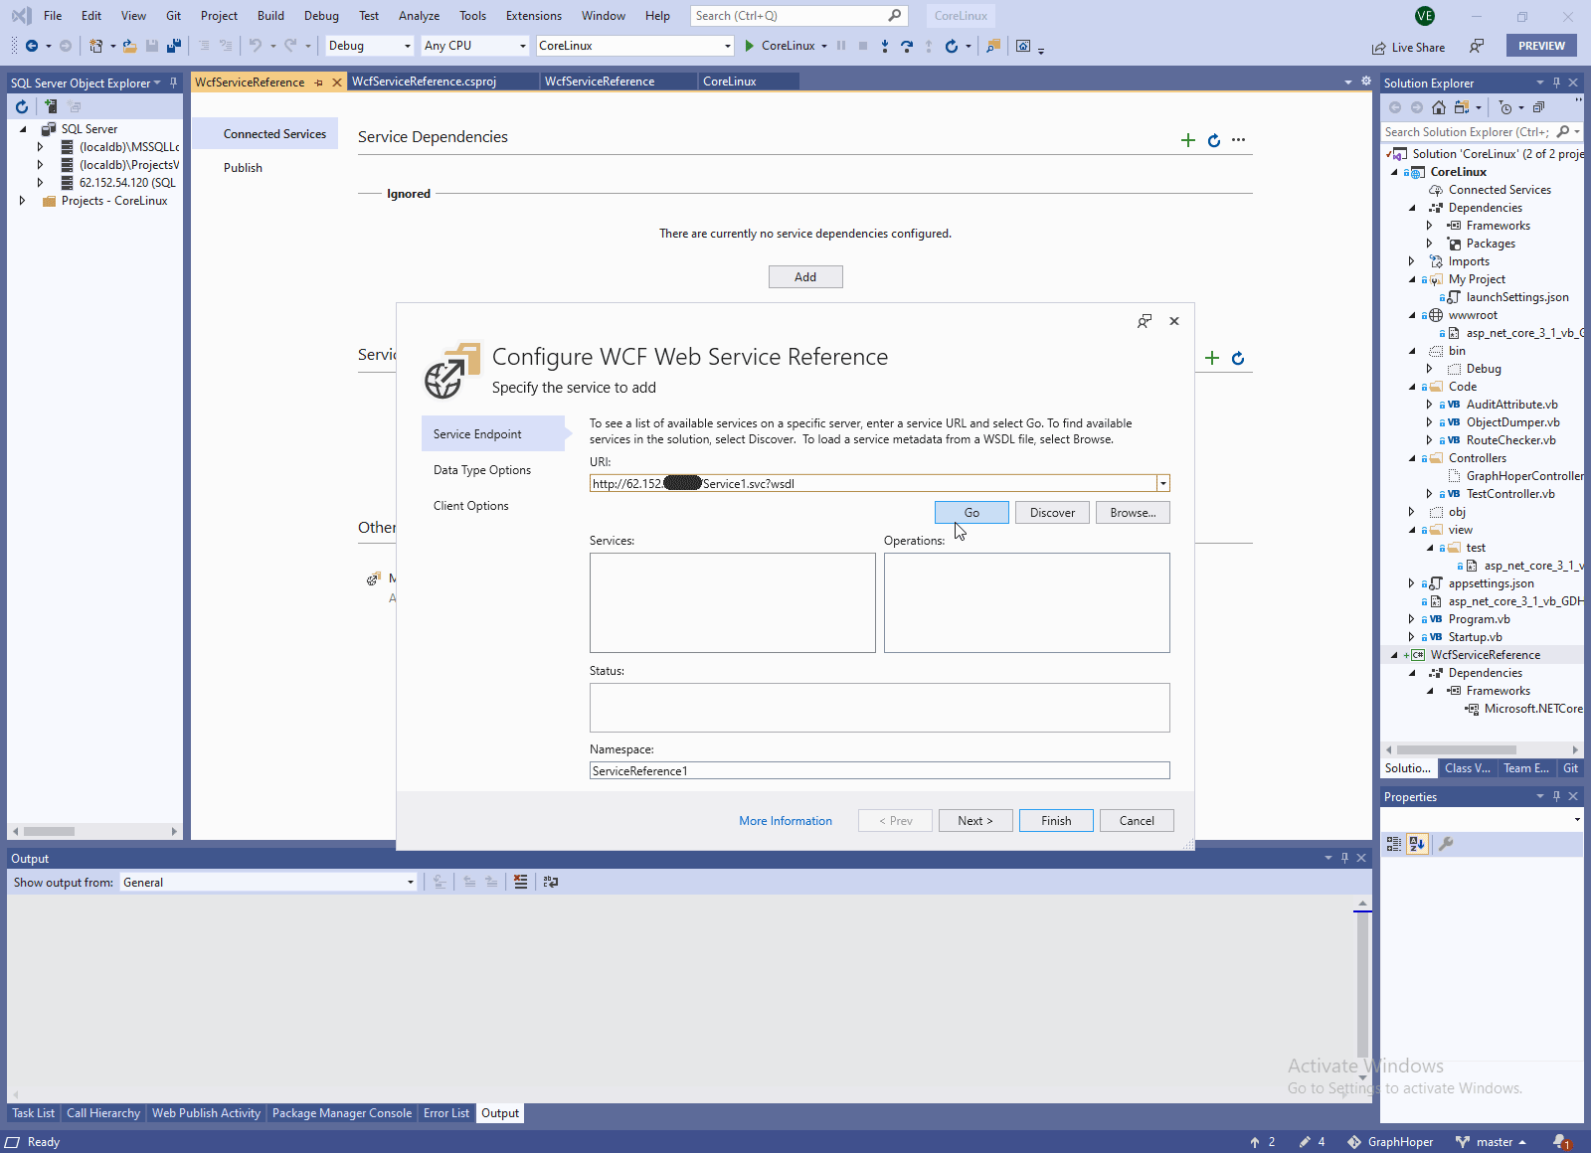Click the Step Over debug icon

click(x=907, y=46)
